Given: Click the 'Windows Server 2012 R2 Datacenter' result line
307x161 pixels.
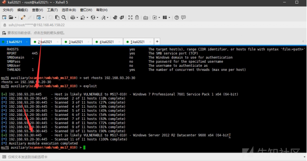Looking at the screenshot, I should click(x=116, y=135).
